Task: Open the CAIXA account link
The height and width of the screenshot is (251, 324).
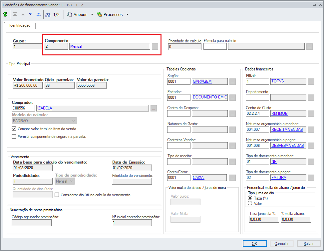Action: coord(198,178)
